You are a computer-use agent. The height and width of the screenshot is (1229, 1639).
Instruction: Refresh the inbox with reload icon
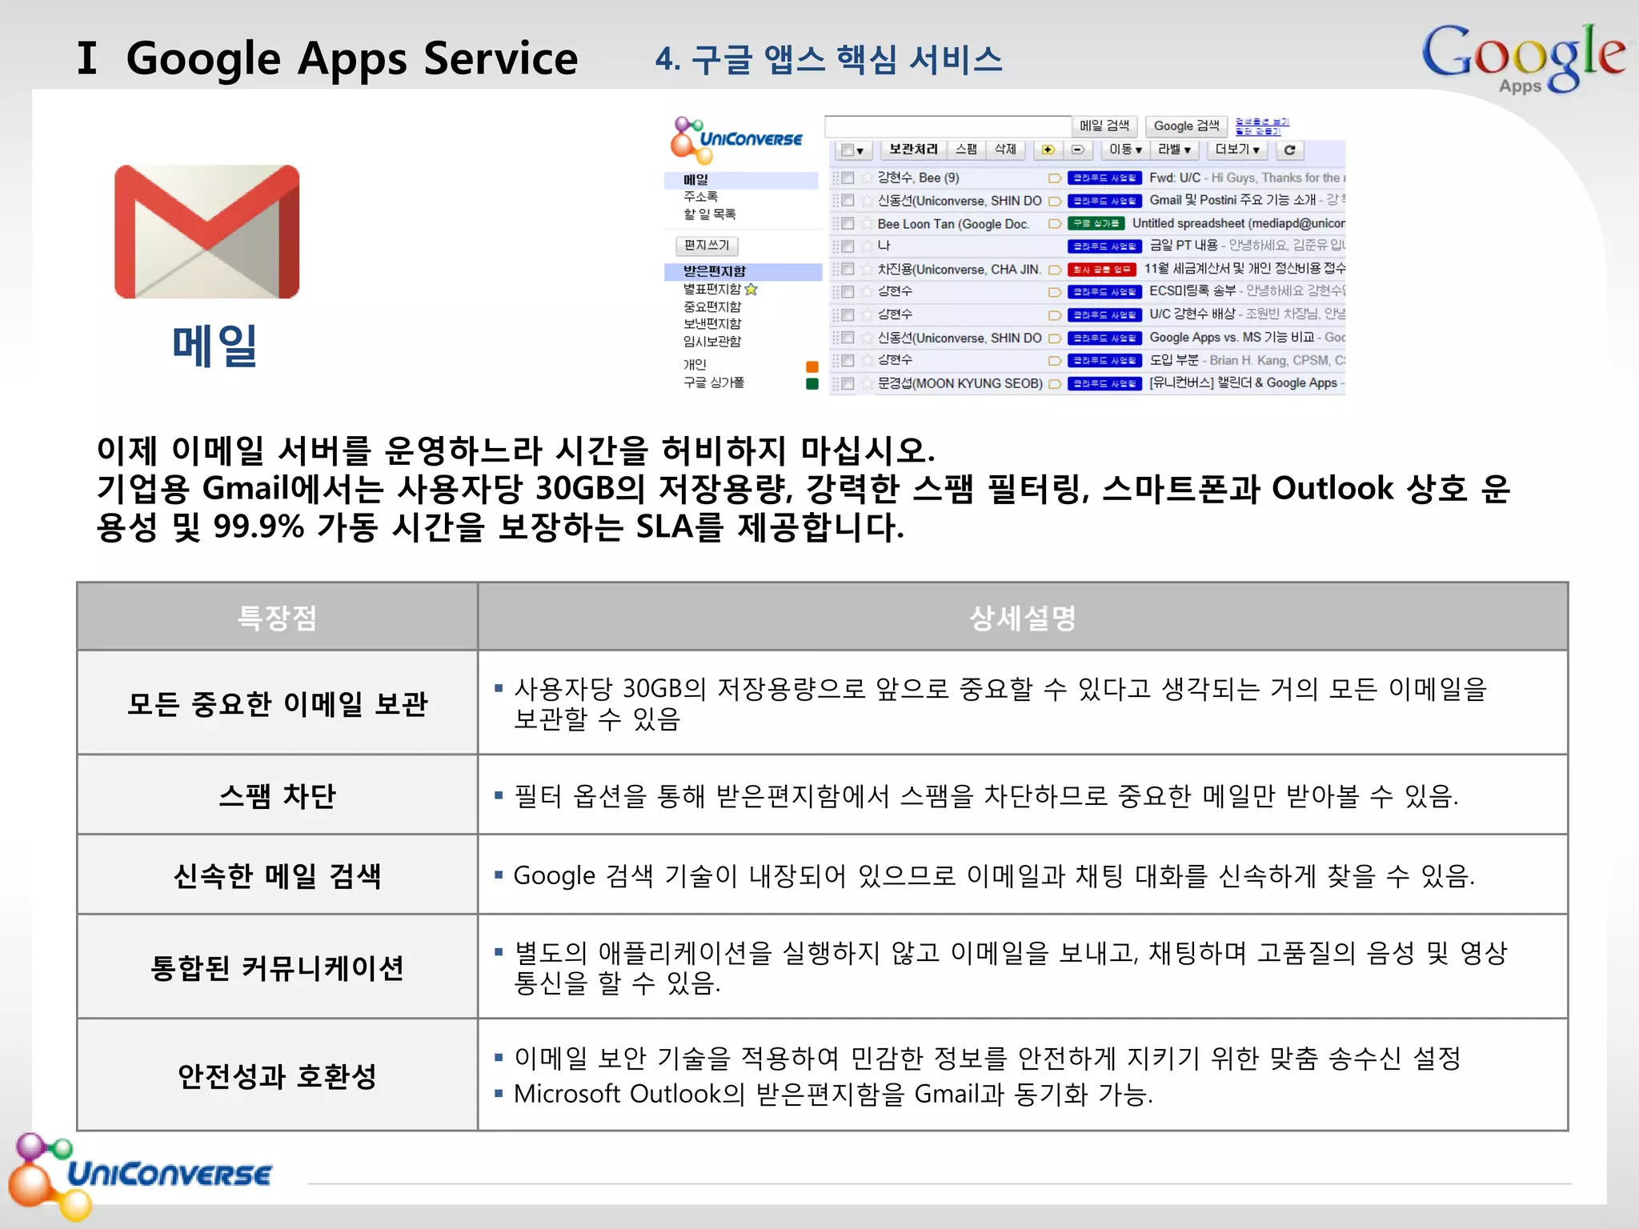pos(1289,150)
